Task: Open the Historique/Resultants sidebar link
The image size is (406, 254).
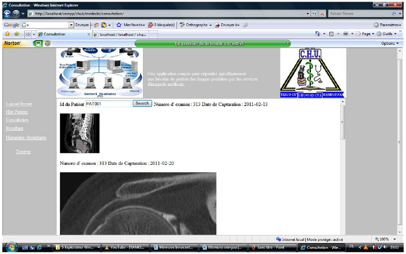Action: (x=26, y=138)
